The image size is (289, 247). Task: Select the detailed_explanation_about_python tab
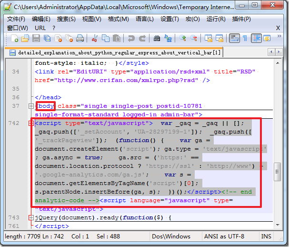click(x=113, y=53)
